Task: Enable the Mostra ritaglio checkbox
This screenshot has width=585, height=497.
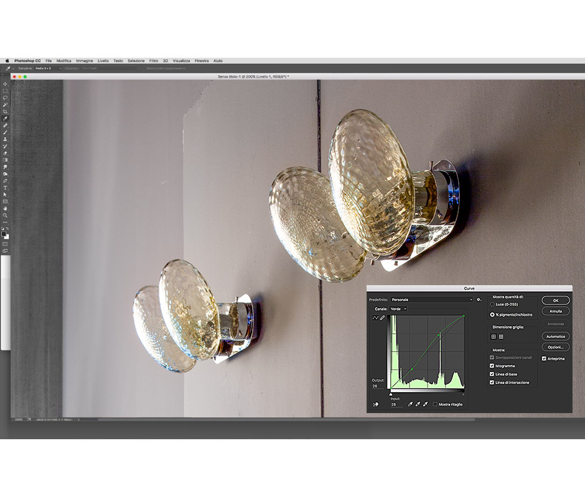Action: tap(436, 404)
